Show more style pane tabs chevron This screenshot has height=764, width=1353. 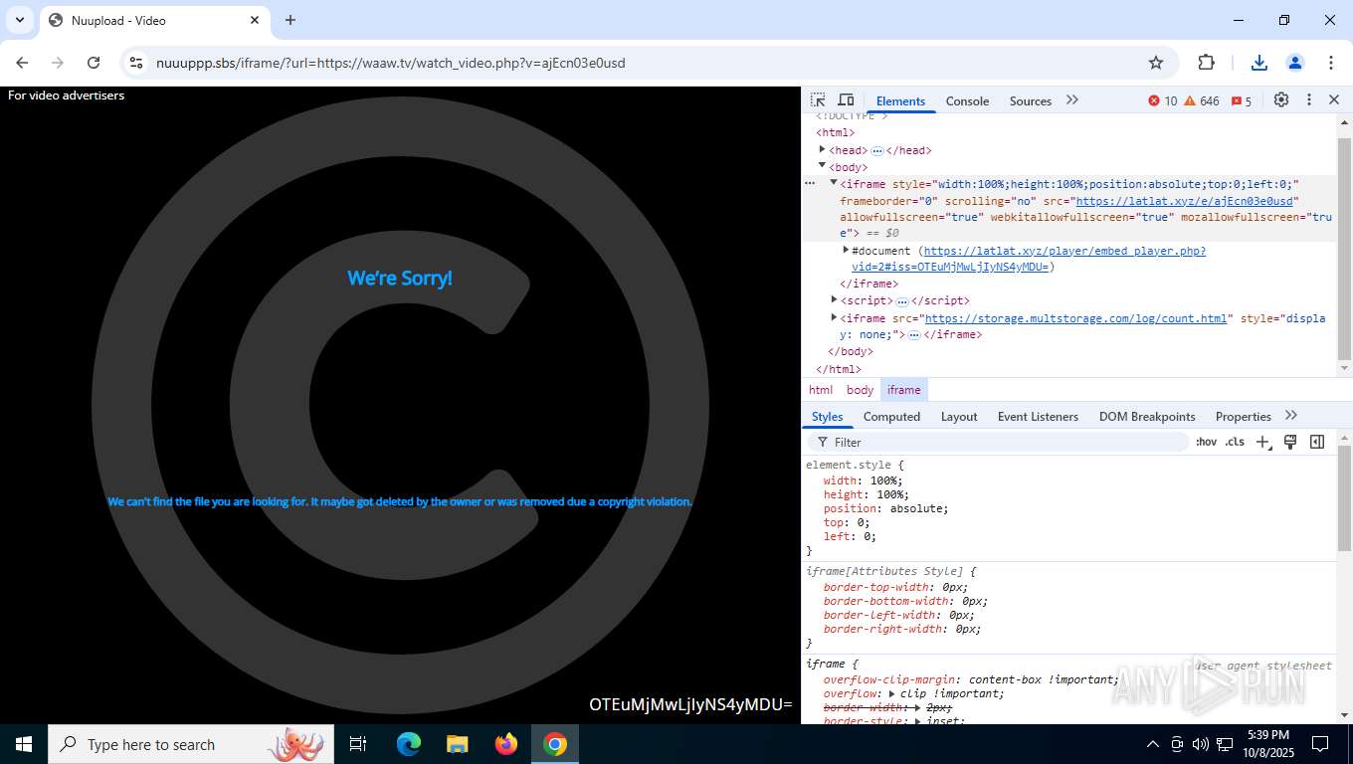coord(1291,416)
